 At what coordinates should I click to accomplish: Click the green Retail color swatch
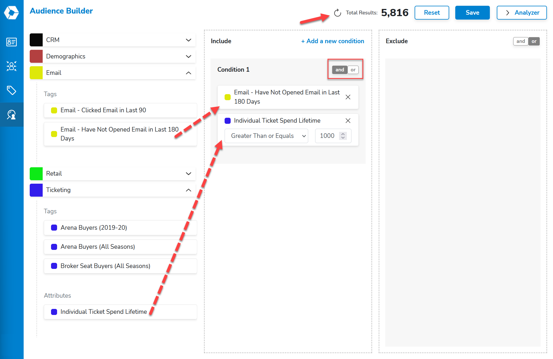(x=36, y=174)
